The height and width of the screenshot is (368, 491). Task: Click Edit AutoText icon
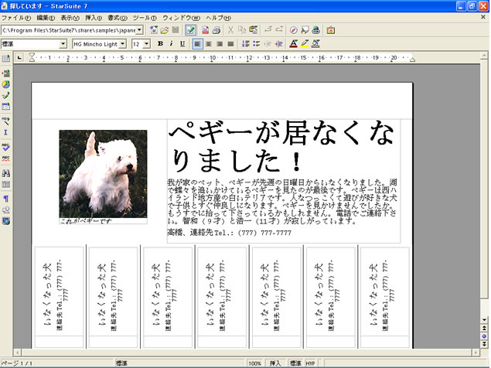point(6,121)
